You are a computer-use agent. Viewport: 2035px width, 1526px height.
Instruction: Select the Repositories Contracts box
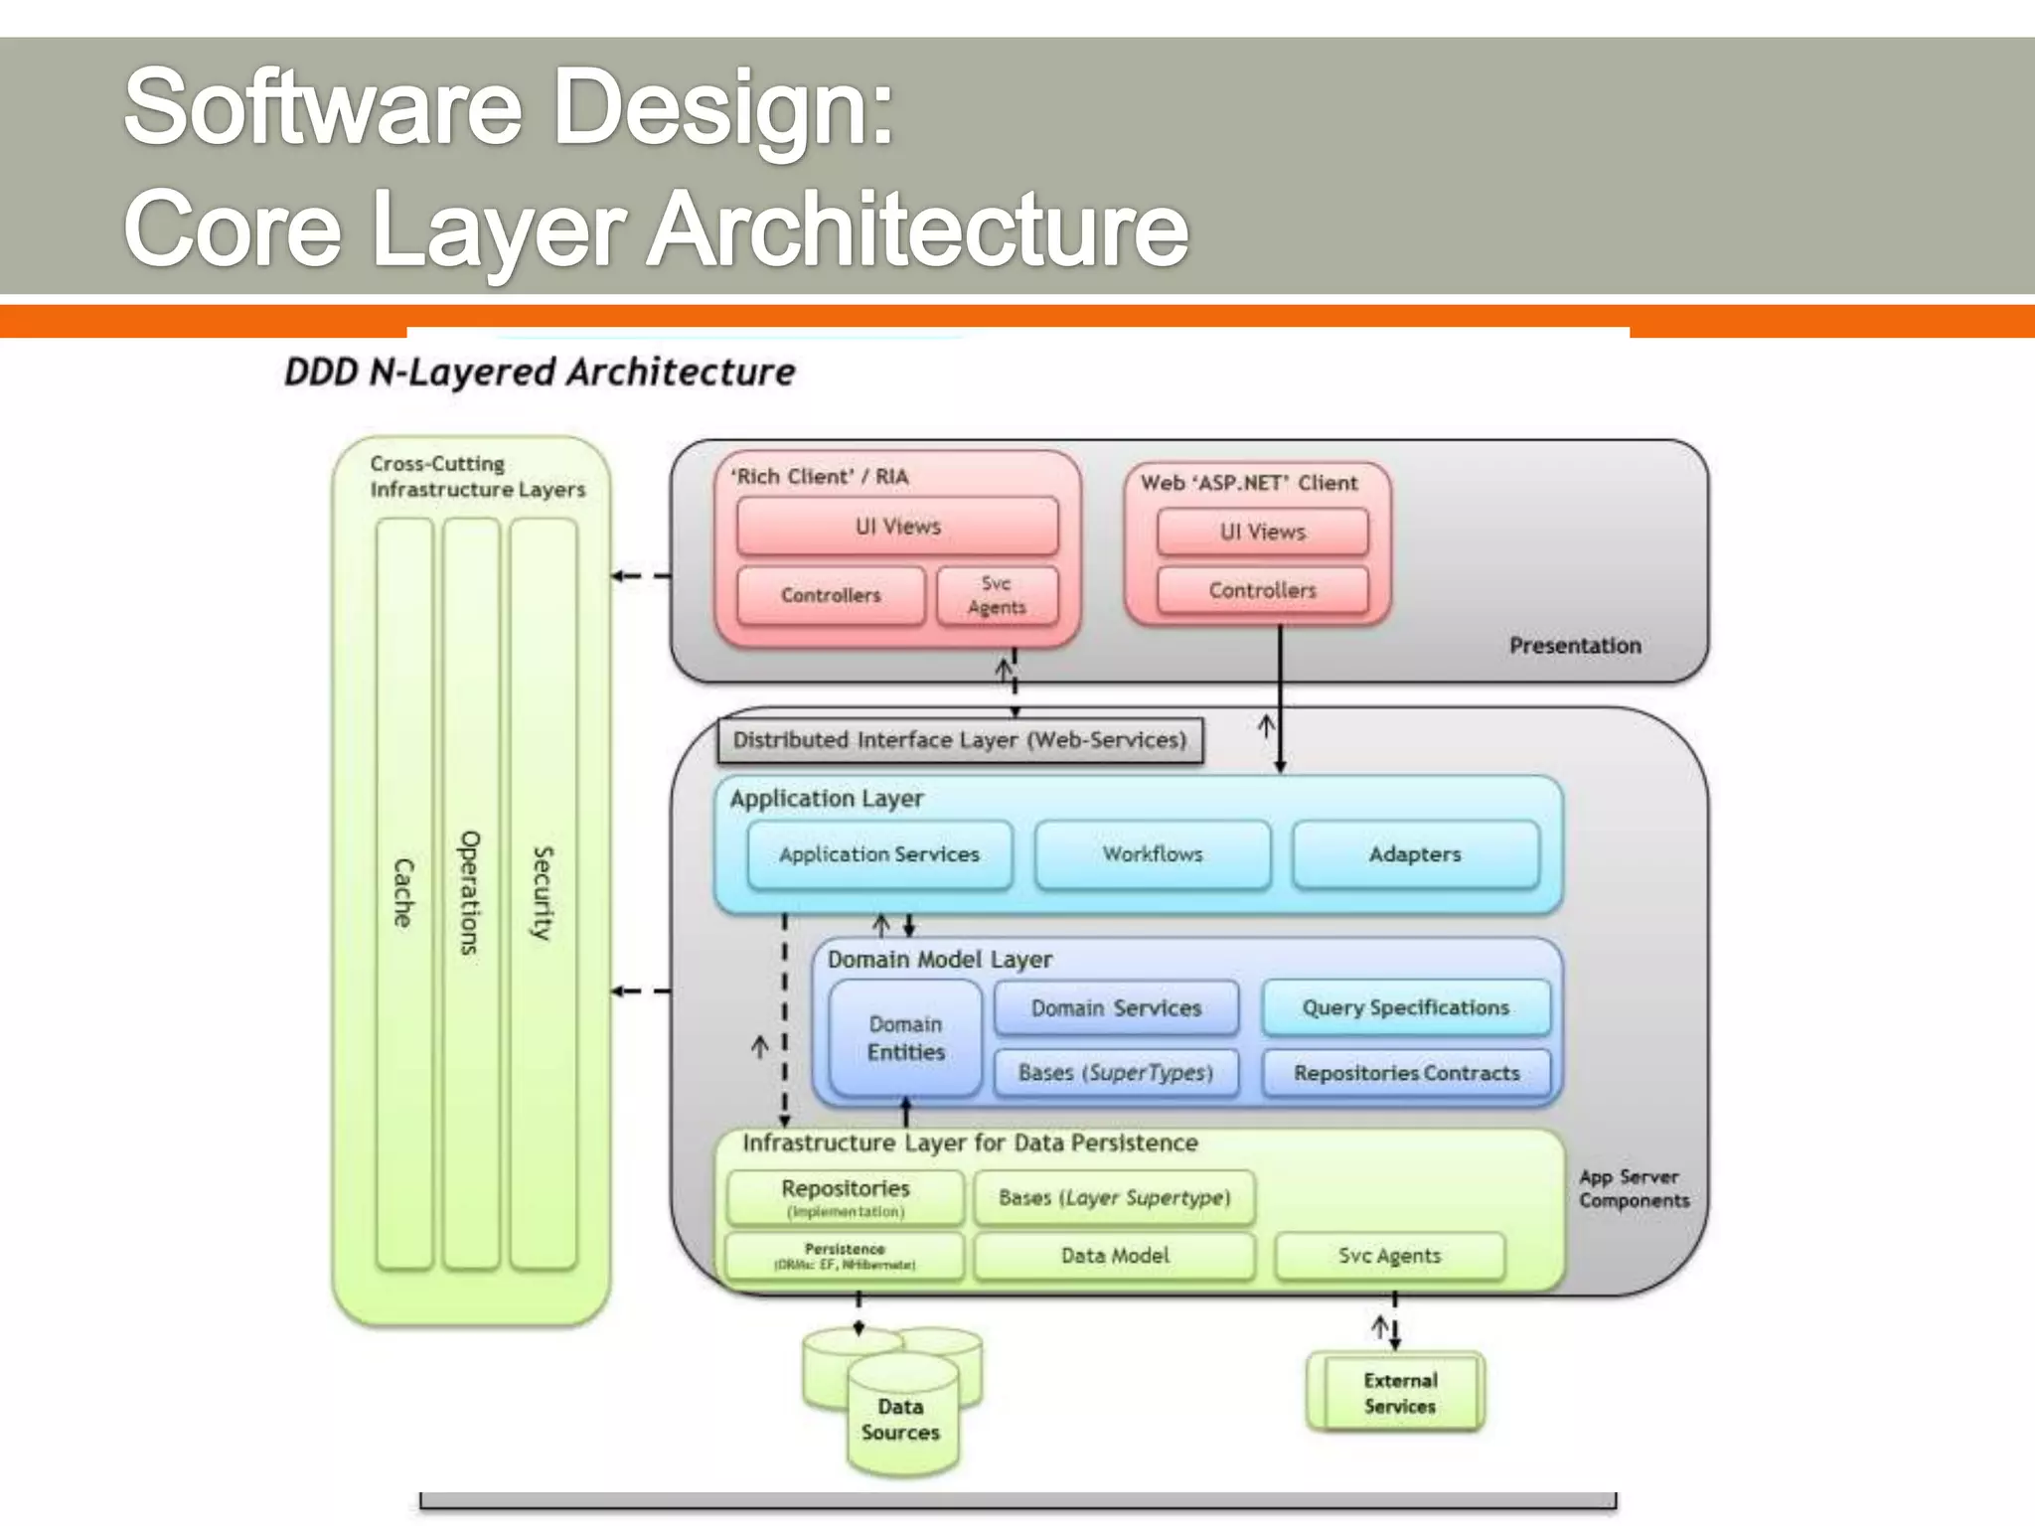click(1406, 1073)
